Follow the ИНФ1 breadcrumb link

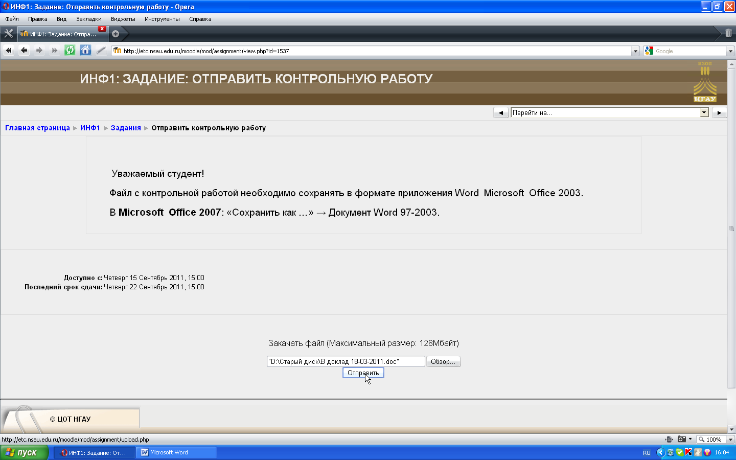tap(90, 128)
